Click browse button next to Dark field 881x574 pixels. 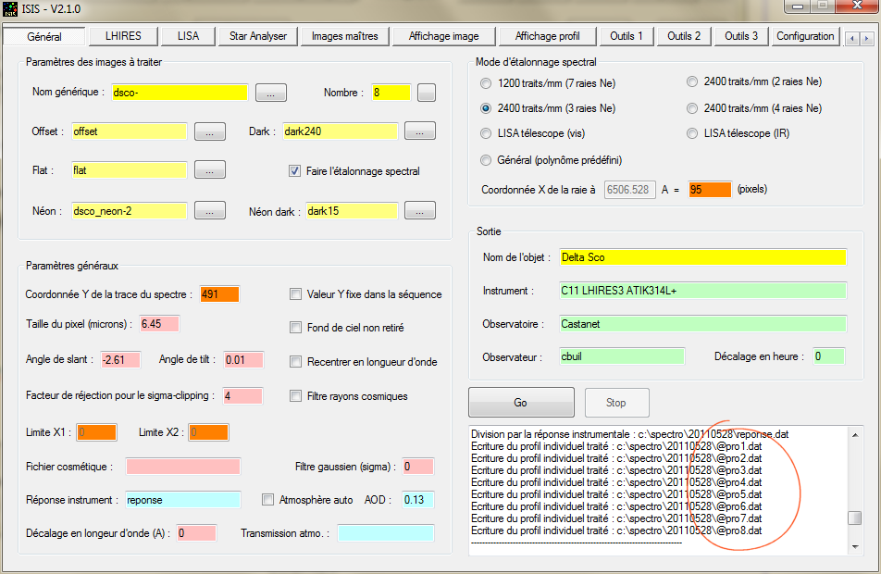420,131
